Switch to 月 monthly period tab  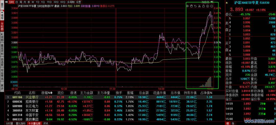click(x=25, y=2)
